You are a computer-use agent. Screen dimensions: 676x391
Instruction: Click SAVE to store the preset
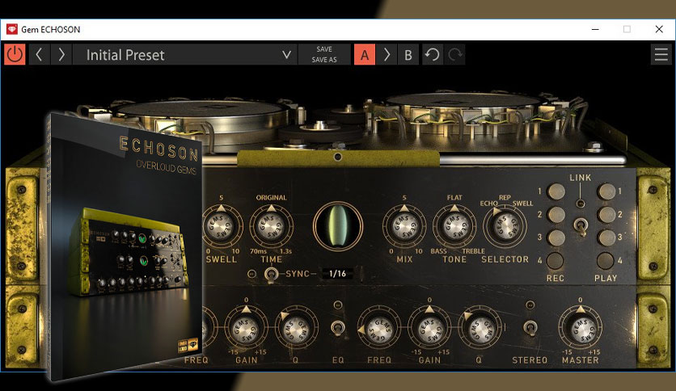(x=324, y=49)
